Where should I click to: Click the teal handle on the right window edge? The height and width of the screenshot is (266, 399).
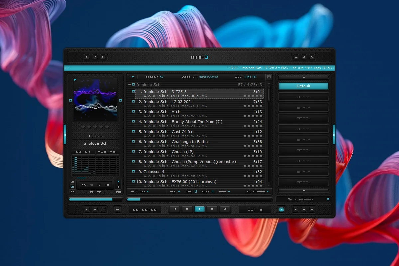click(334, 134)
